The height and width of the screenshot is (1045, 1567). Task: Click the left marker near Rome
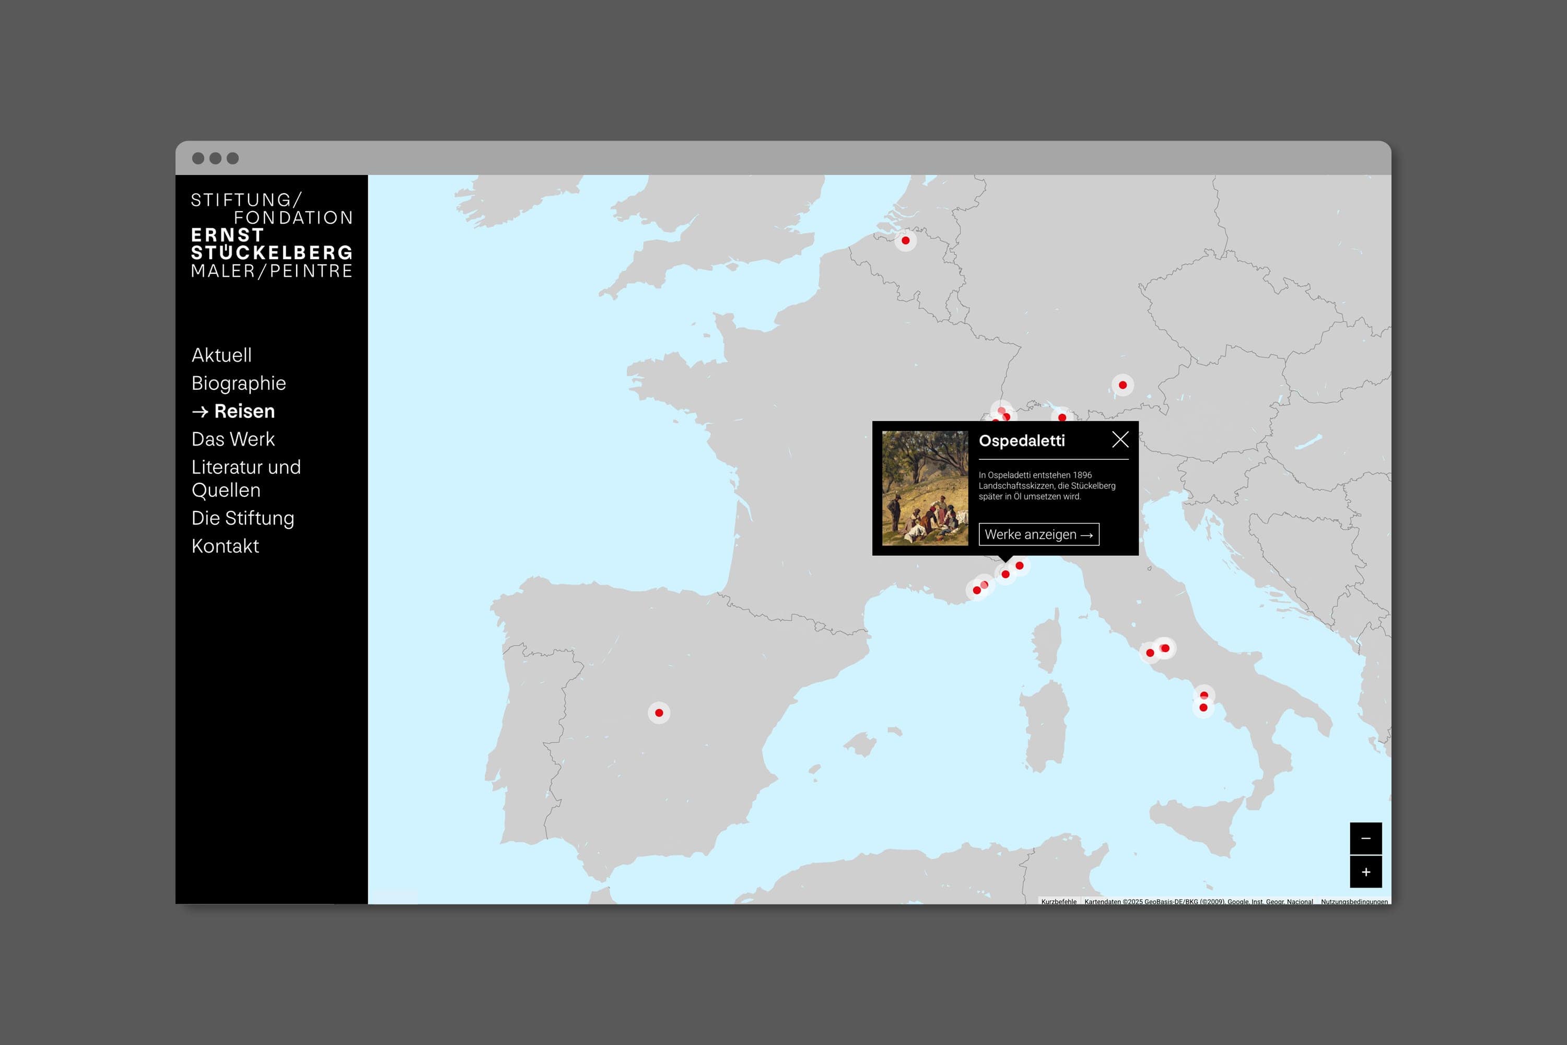[x=1150, y=653]
